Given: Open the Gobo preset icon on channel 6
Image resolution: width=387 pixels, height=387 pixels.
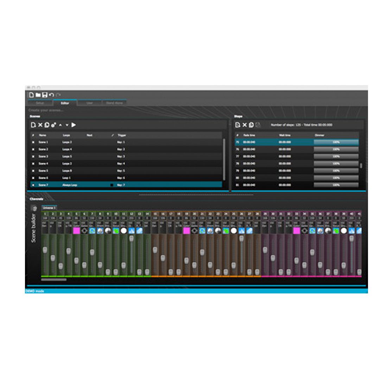Looking at the screenshot, I should (x=84, y=231).
